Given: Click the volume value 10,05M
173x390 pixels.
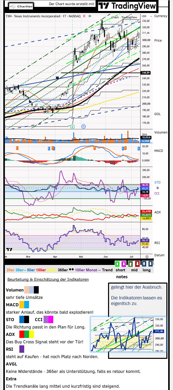Looking at the screenshot, I should click(147, 138).
